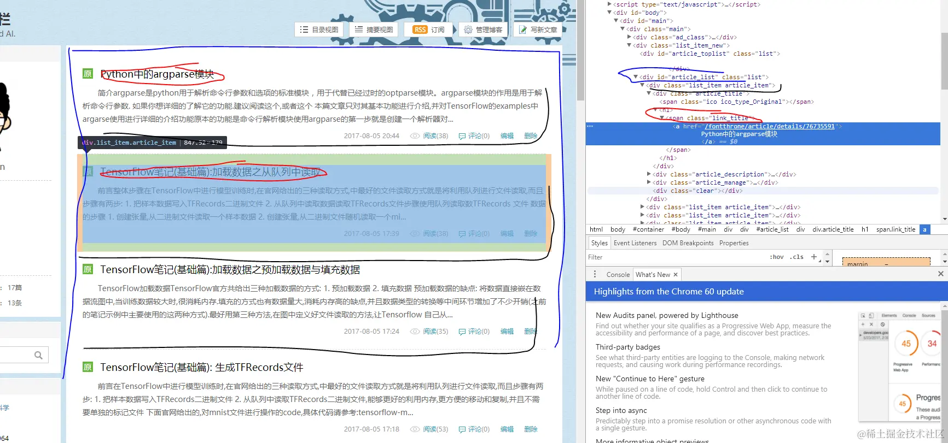This screenshot has height=443, width=948.
Task: Collapse the span class="link_title" node
Action: pos(662,118)
